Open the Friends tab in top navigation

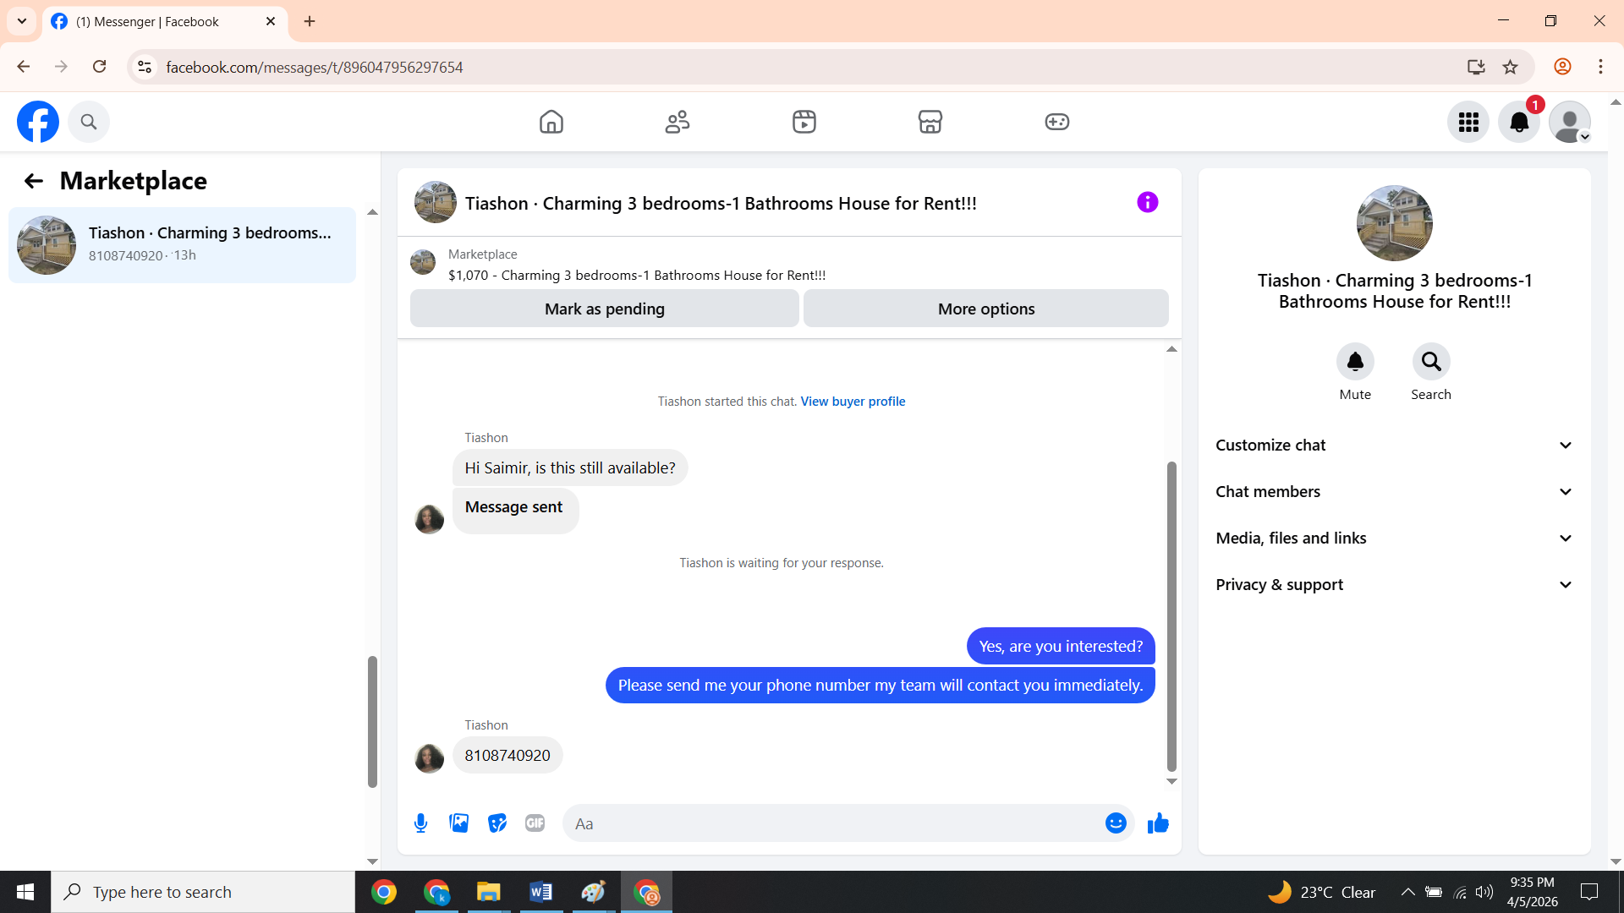point(677,122)
